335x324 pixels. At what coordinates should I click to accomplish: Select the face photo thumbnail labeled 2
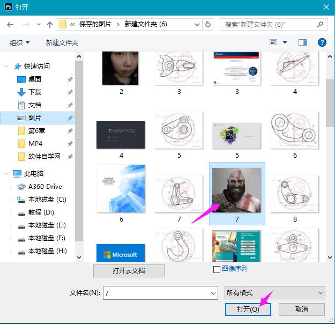120,68
